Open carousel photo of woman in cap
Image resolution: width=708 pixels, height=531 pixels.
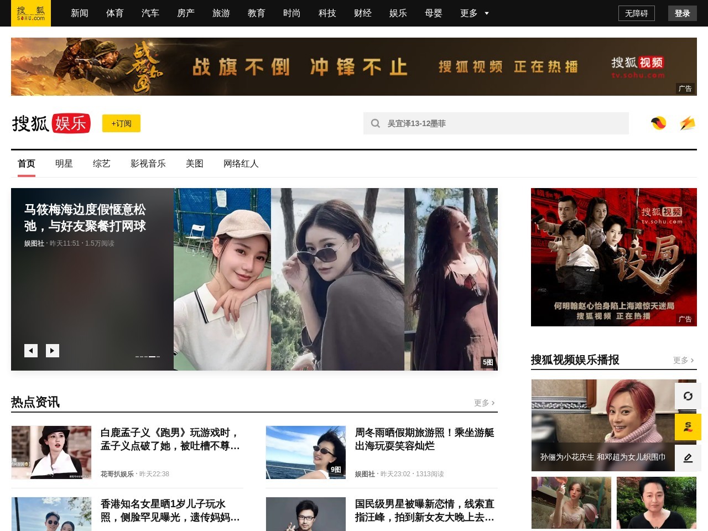click(222, 279)
